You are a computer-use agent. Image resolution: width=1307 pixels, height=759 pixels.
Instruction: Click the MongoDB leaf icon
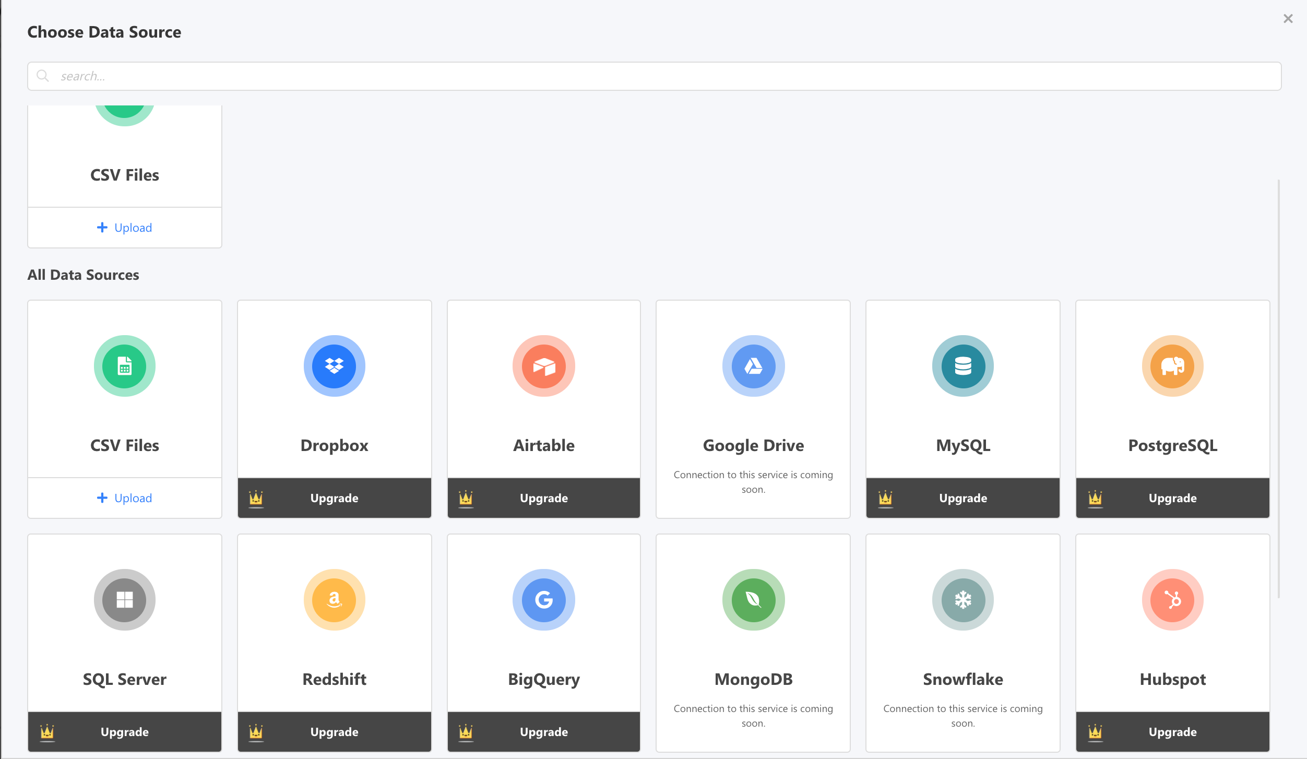point(753,600)
